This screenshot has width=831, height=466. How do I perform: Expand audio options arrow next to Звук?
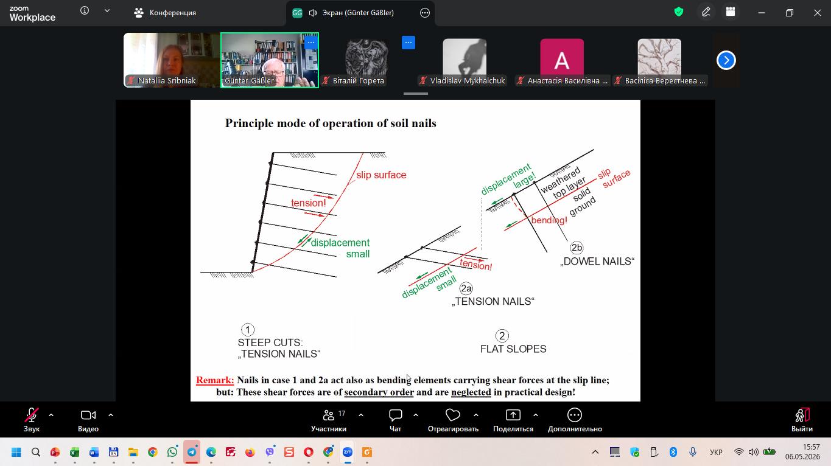click(51, 415)
